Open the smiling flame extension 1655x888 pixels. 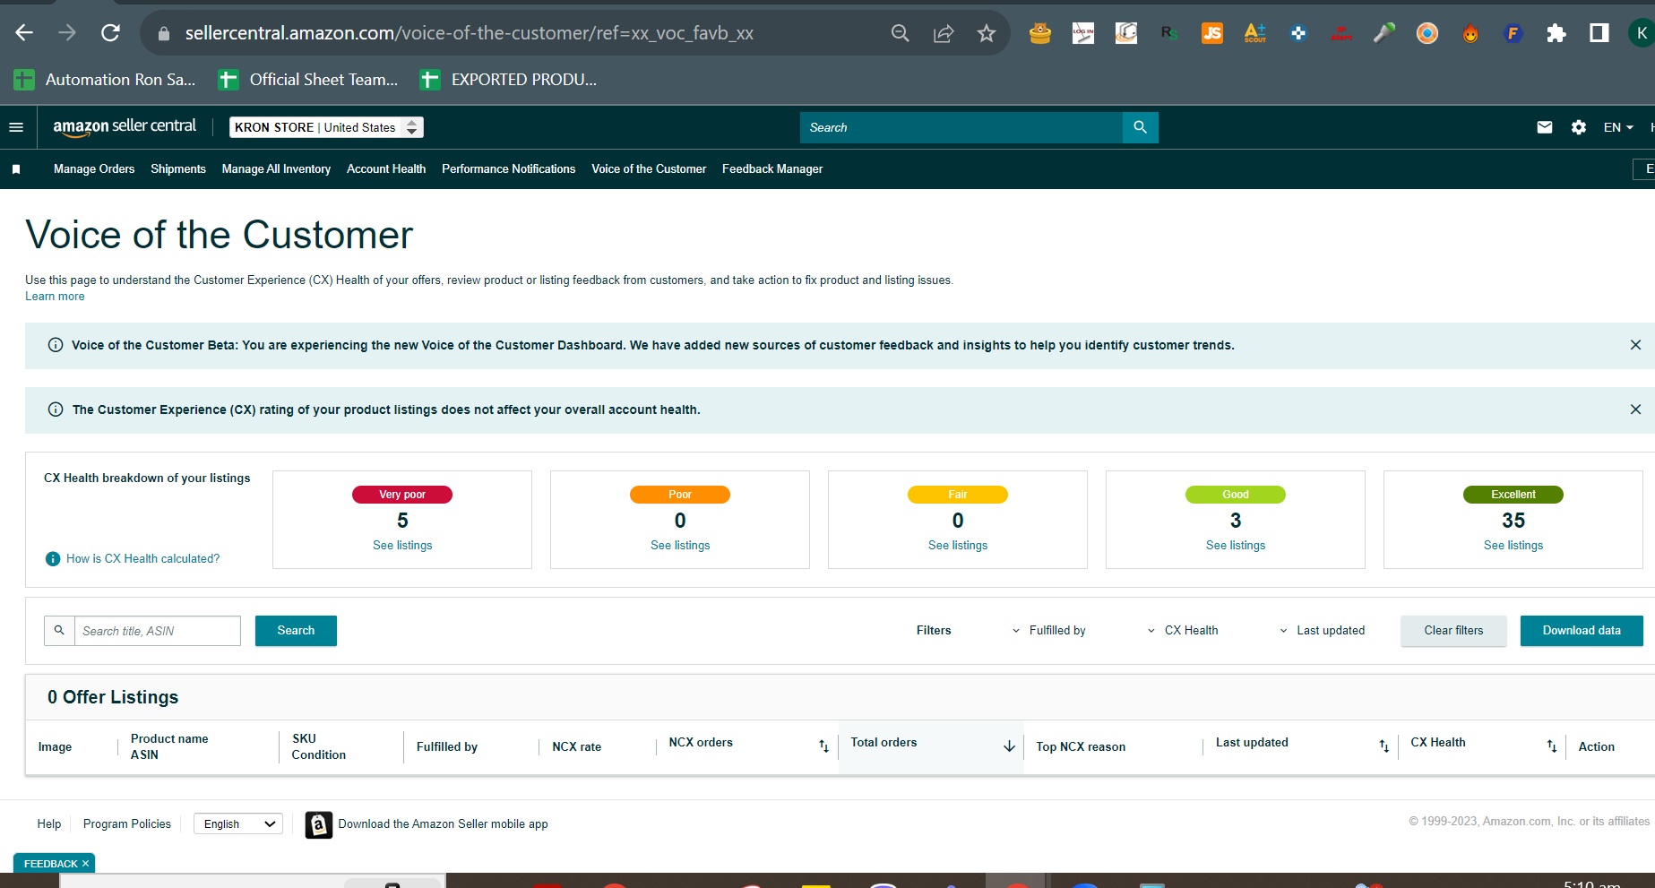tap(1470, 33)
